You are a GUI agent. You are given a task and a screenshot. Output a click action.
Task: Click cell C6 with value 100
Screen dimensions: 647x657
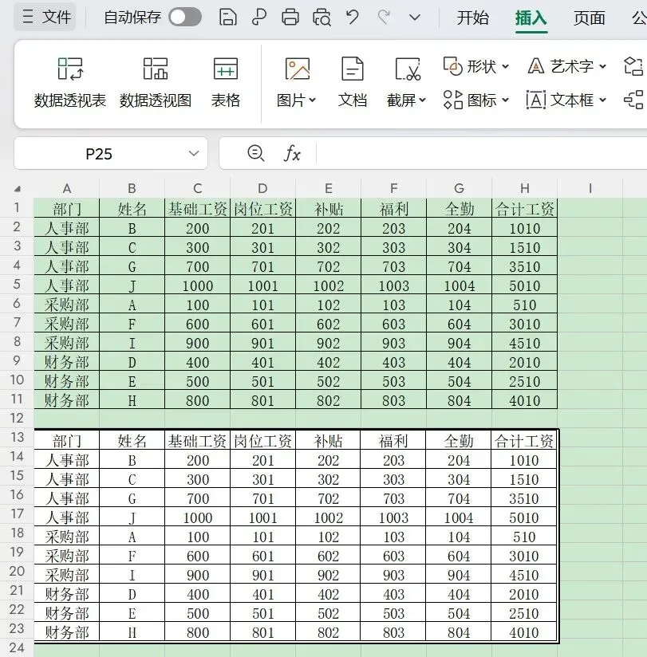[x=198, y=305]
